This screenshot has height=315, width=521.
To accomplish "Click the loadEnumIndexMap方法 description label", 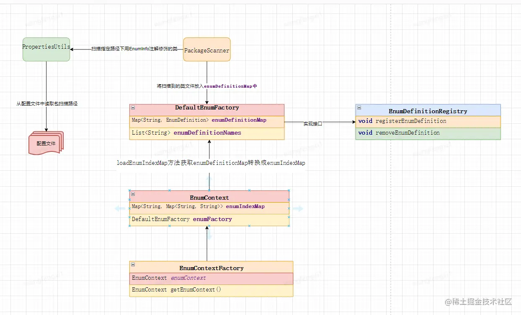I will point(211,163).
